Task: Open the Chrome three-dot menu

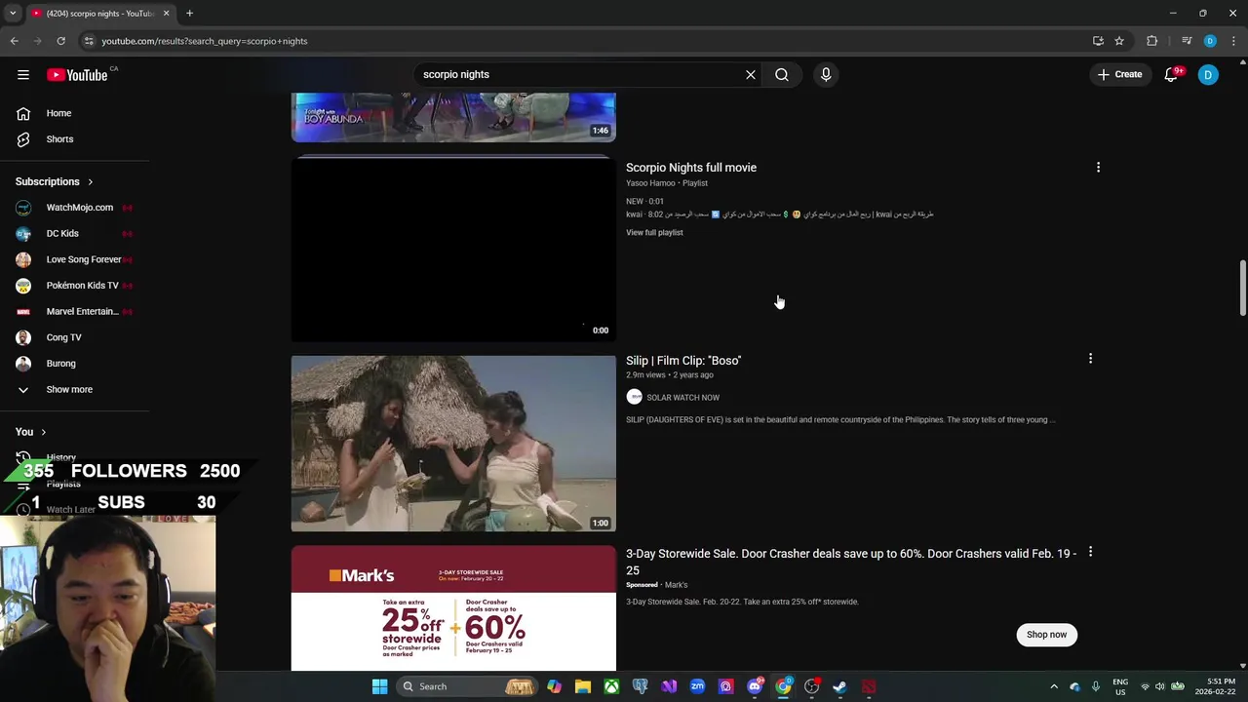Action: coord(1233,41)
